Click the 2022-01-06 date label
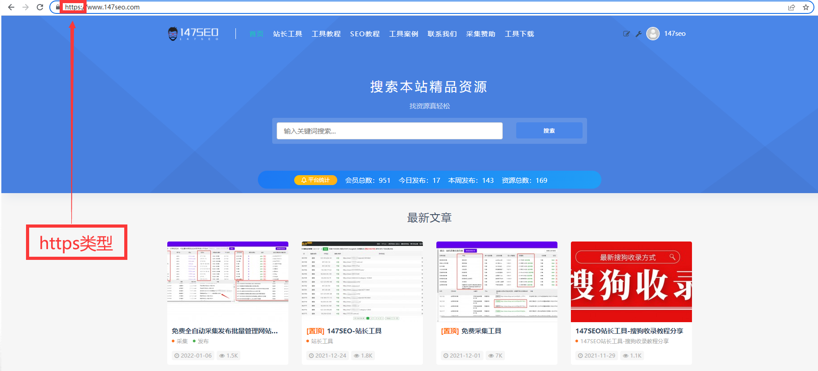 click(x=193, y=356)
